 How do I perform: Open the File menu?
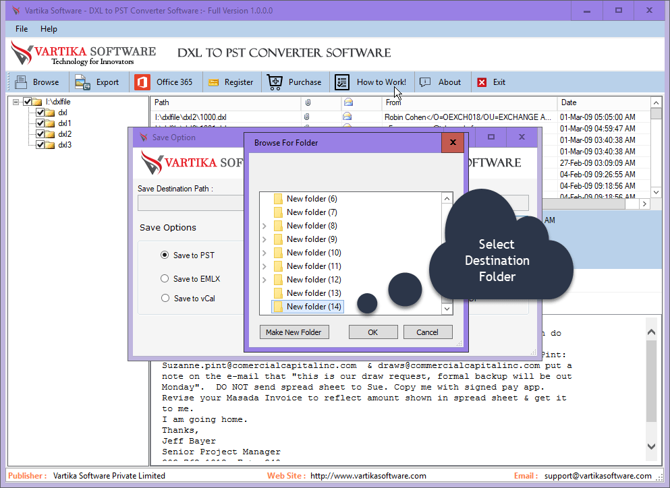[22, 28]
